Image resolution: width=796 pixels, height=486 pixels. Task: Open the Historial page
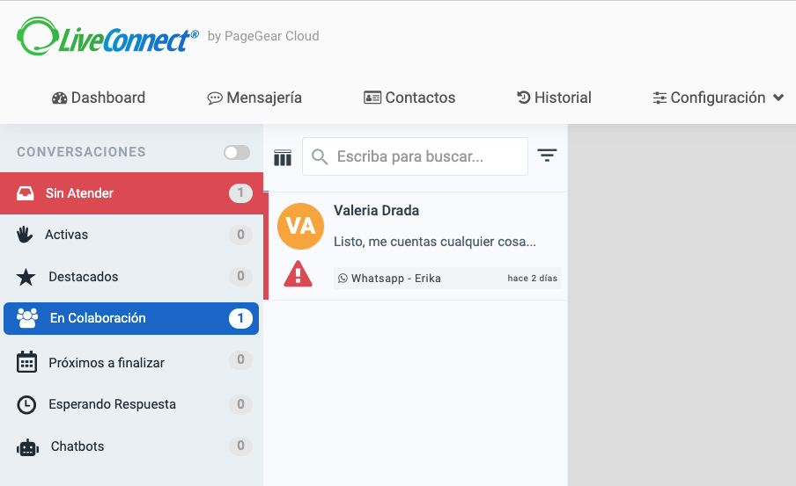(x=554, y=98)
